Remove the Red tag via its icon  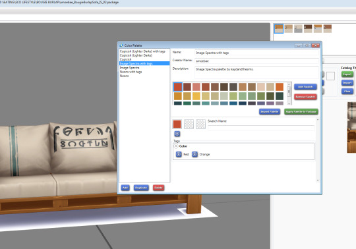coord(179,154)
